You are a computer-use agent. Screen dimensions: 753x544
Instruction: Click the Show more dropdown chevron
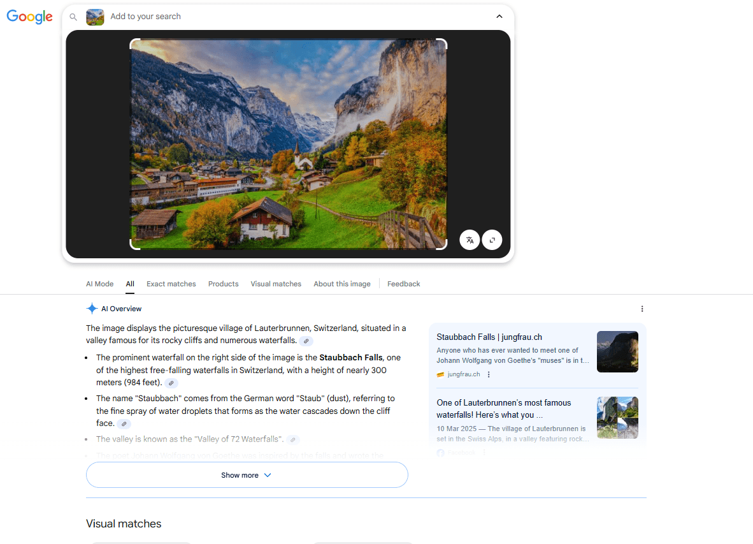pos(267,475)
